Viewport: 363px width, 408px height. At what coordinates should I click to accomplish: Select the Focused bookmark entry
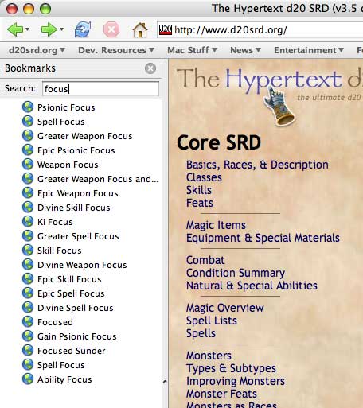(55, 322)
